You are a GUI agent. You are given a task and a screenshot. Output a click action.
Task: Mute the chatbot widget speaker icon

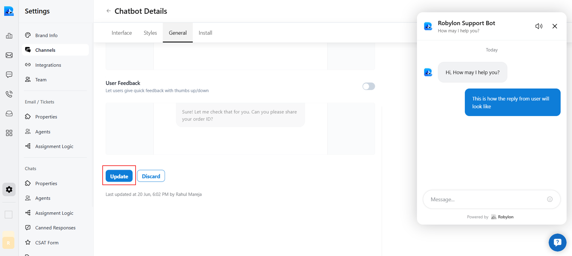[539, 26]
